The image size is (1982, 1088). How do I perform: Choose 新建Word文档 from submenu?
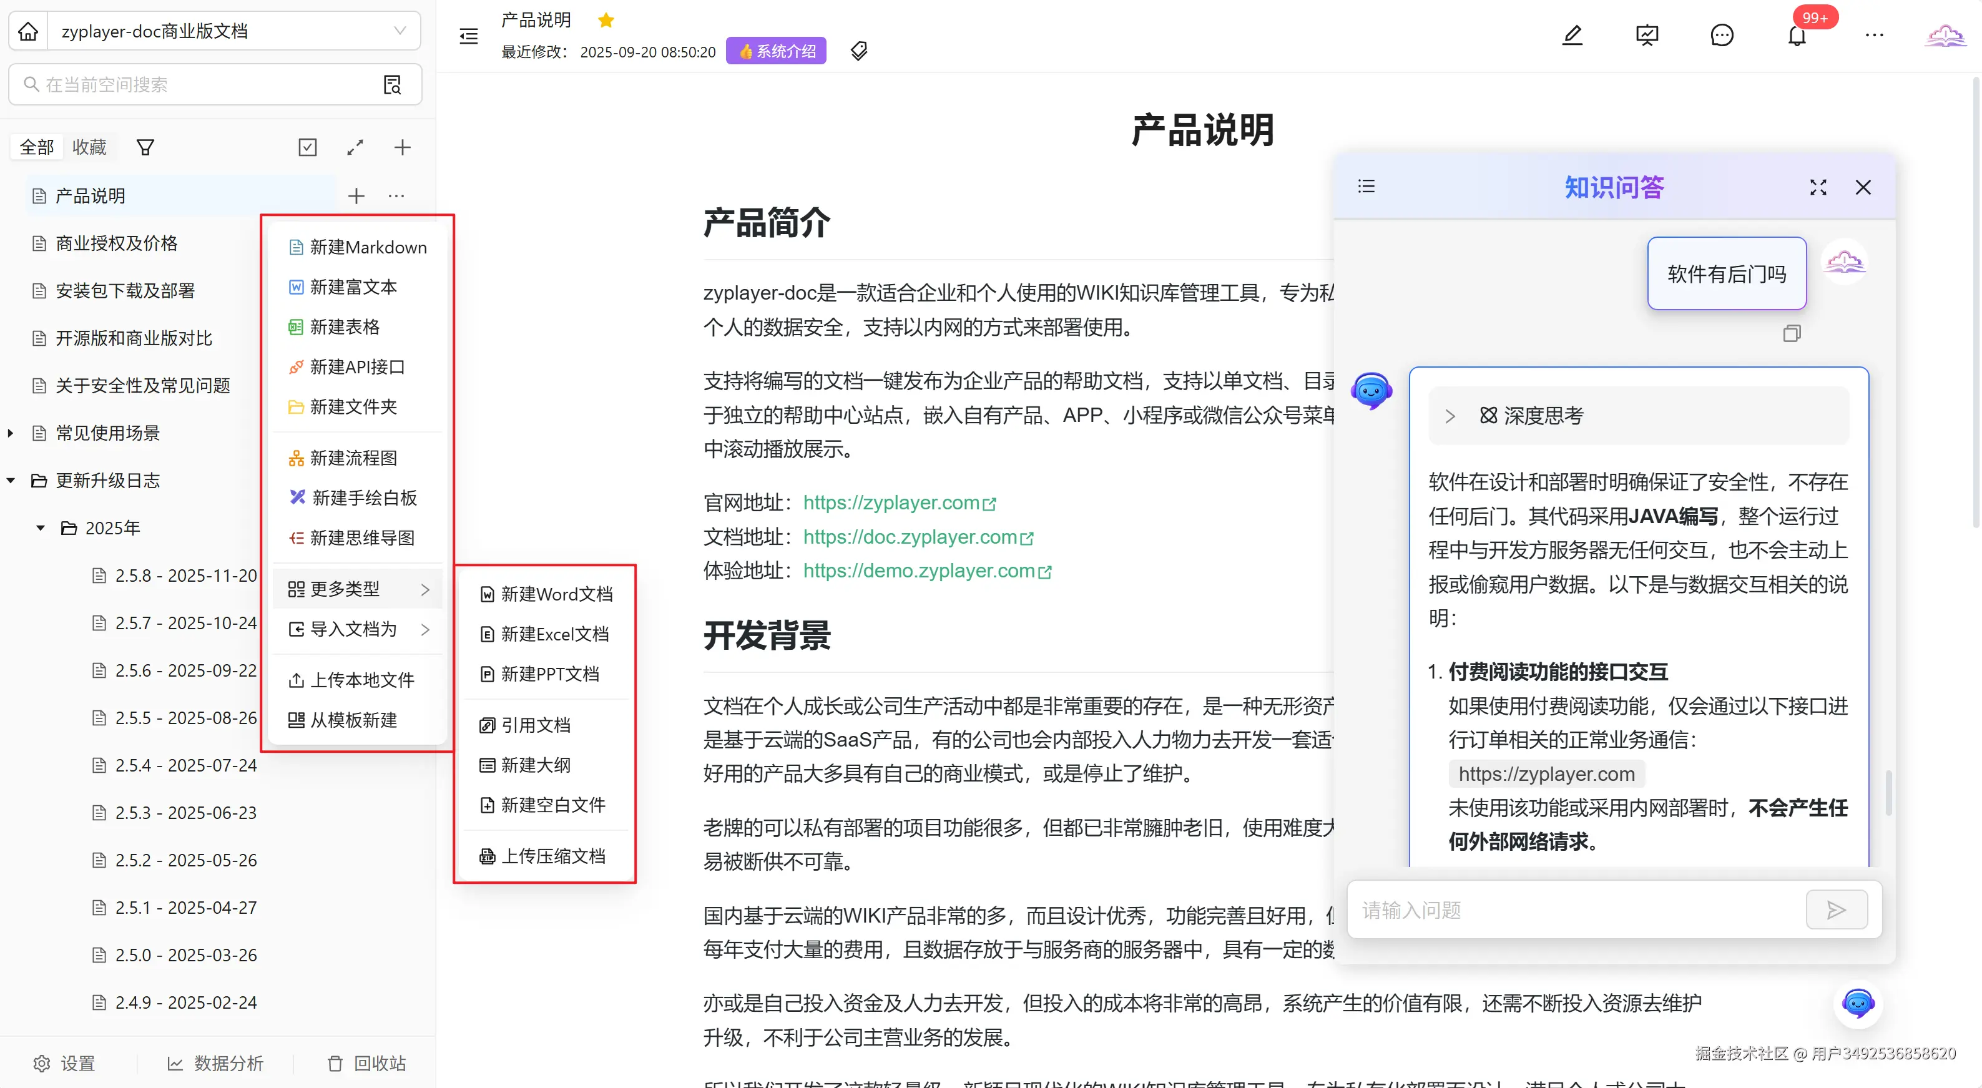pos(556,594)
